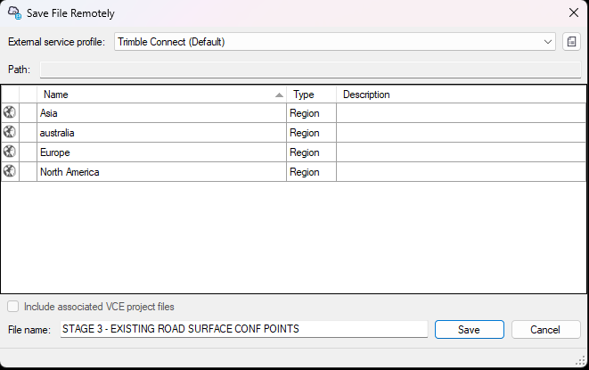Screen dimensions: 589x370
Task: Click the globe icon beside North America
Action: tap(10, 171)
